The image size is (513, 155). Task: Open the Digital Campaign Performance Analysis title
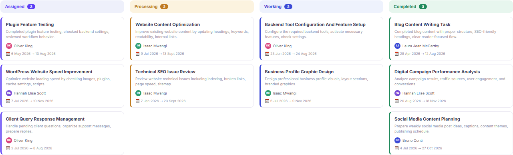point(437,72)
